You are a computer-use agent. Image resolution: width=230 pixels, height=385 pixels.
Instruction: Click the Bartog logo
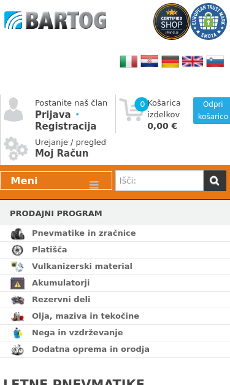pyautogui.click(x=55, y=20)
